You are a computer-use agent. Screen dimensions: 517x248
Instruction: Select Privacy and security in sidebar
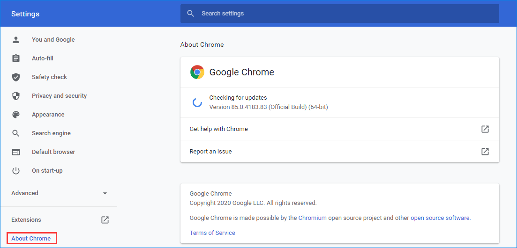pyautogui.click(x=59, y=96)
